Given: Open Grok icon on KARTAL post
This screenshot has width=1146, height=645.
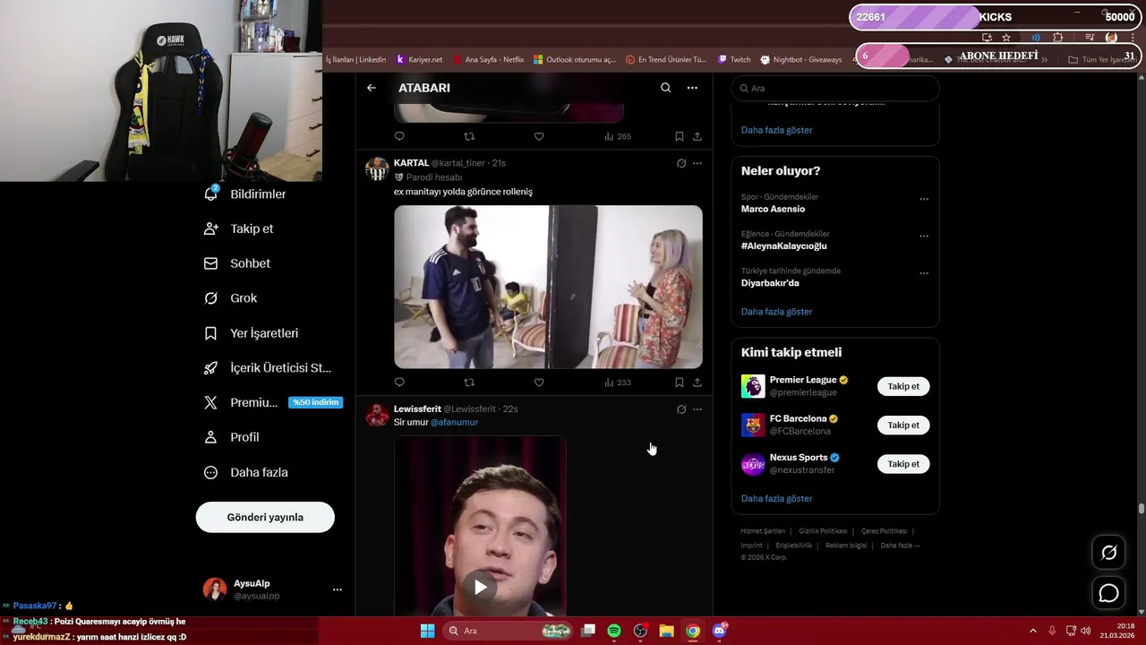Looking at the screenshot, I should point(681,163).
